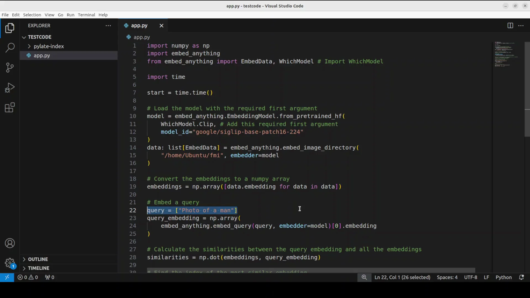Click the vertical editor scrollbar thumb
Viewport: 530px width, 298px height.
[x=527, y=90]
